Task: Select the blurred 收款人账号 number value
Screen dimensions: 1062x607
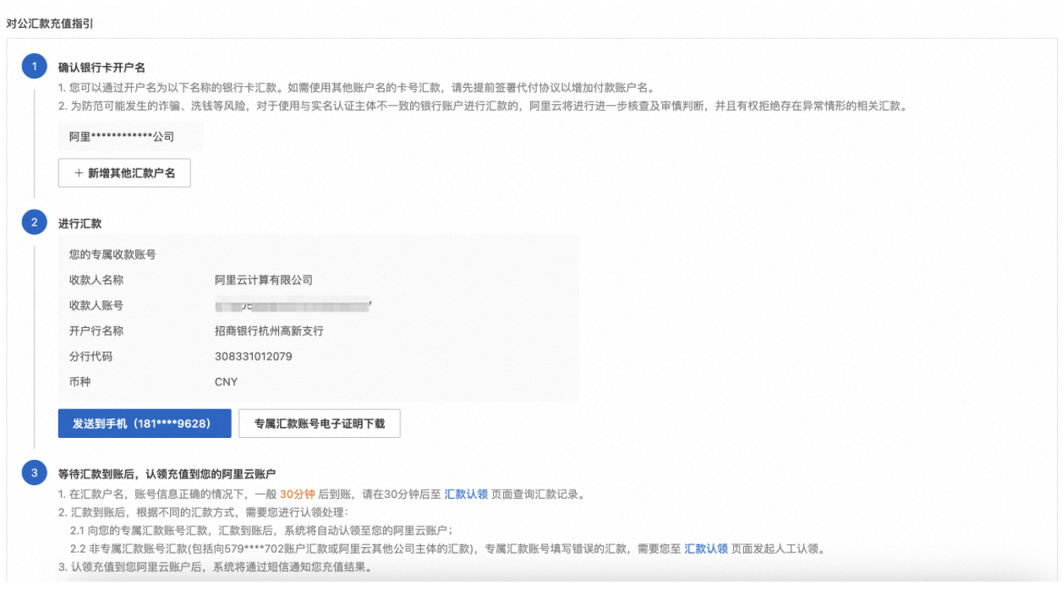Action: pyautogui.click(x=293, y=305)
